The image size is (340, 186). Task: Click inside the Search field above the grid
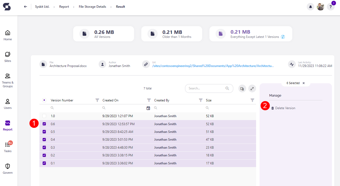click(206, 88)
